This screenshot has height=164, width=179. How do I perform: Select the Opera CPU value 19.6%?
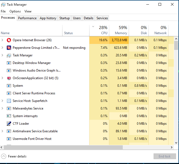click(103, 40)
